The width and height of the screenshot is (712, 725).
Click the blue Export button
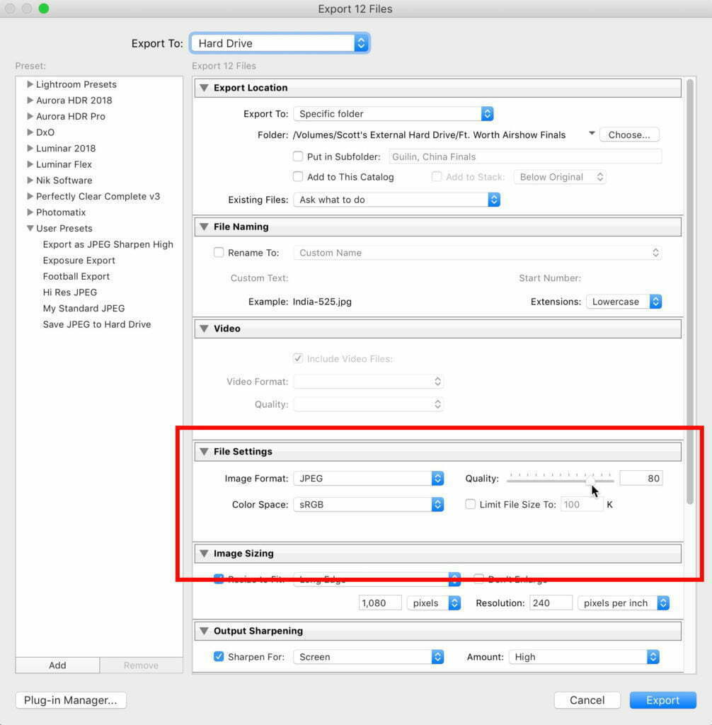662,700
